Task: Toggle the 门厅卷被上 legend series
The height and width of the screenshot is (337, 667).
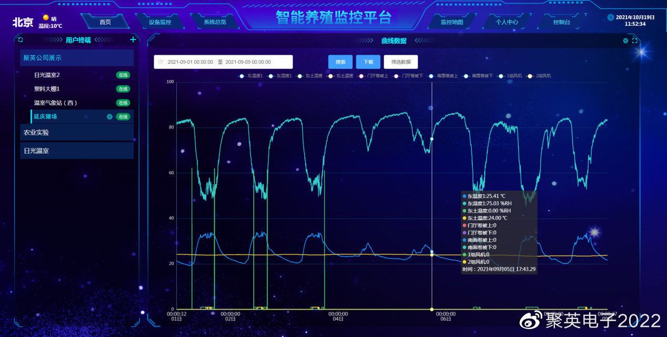Action: coord(372,76)
